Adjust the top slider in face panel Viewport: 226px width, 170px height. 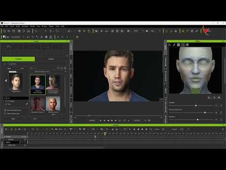pos(196,105)
